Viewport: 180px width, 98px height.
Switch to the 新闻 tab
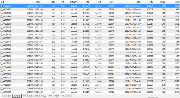[x=24, y=96]
